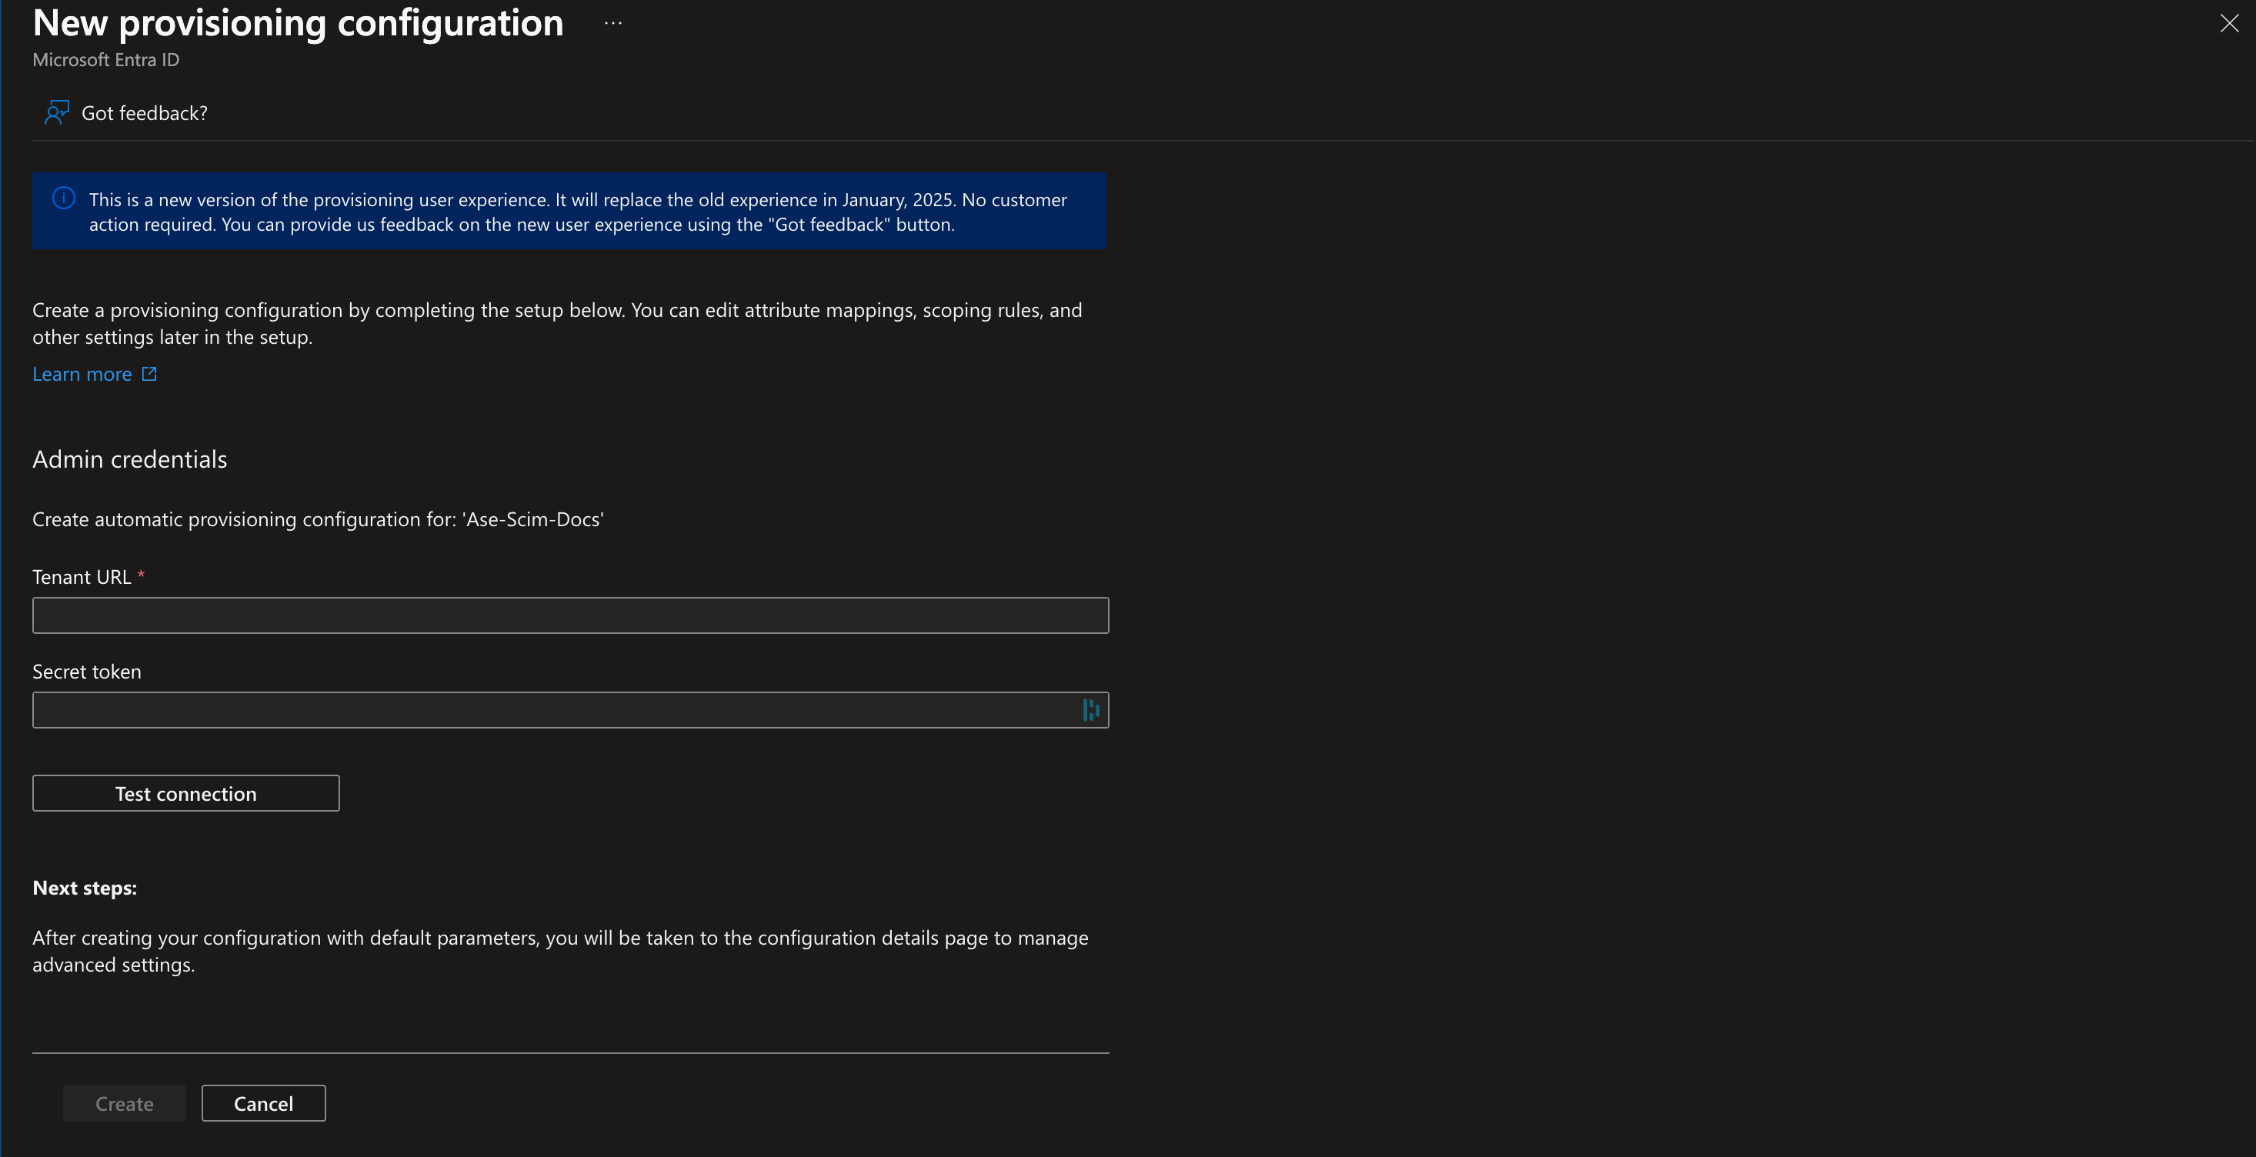Select the 'Got feedback?' link

143,112
